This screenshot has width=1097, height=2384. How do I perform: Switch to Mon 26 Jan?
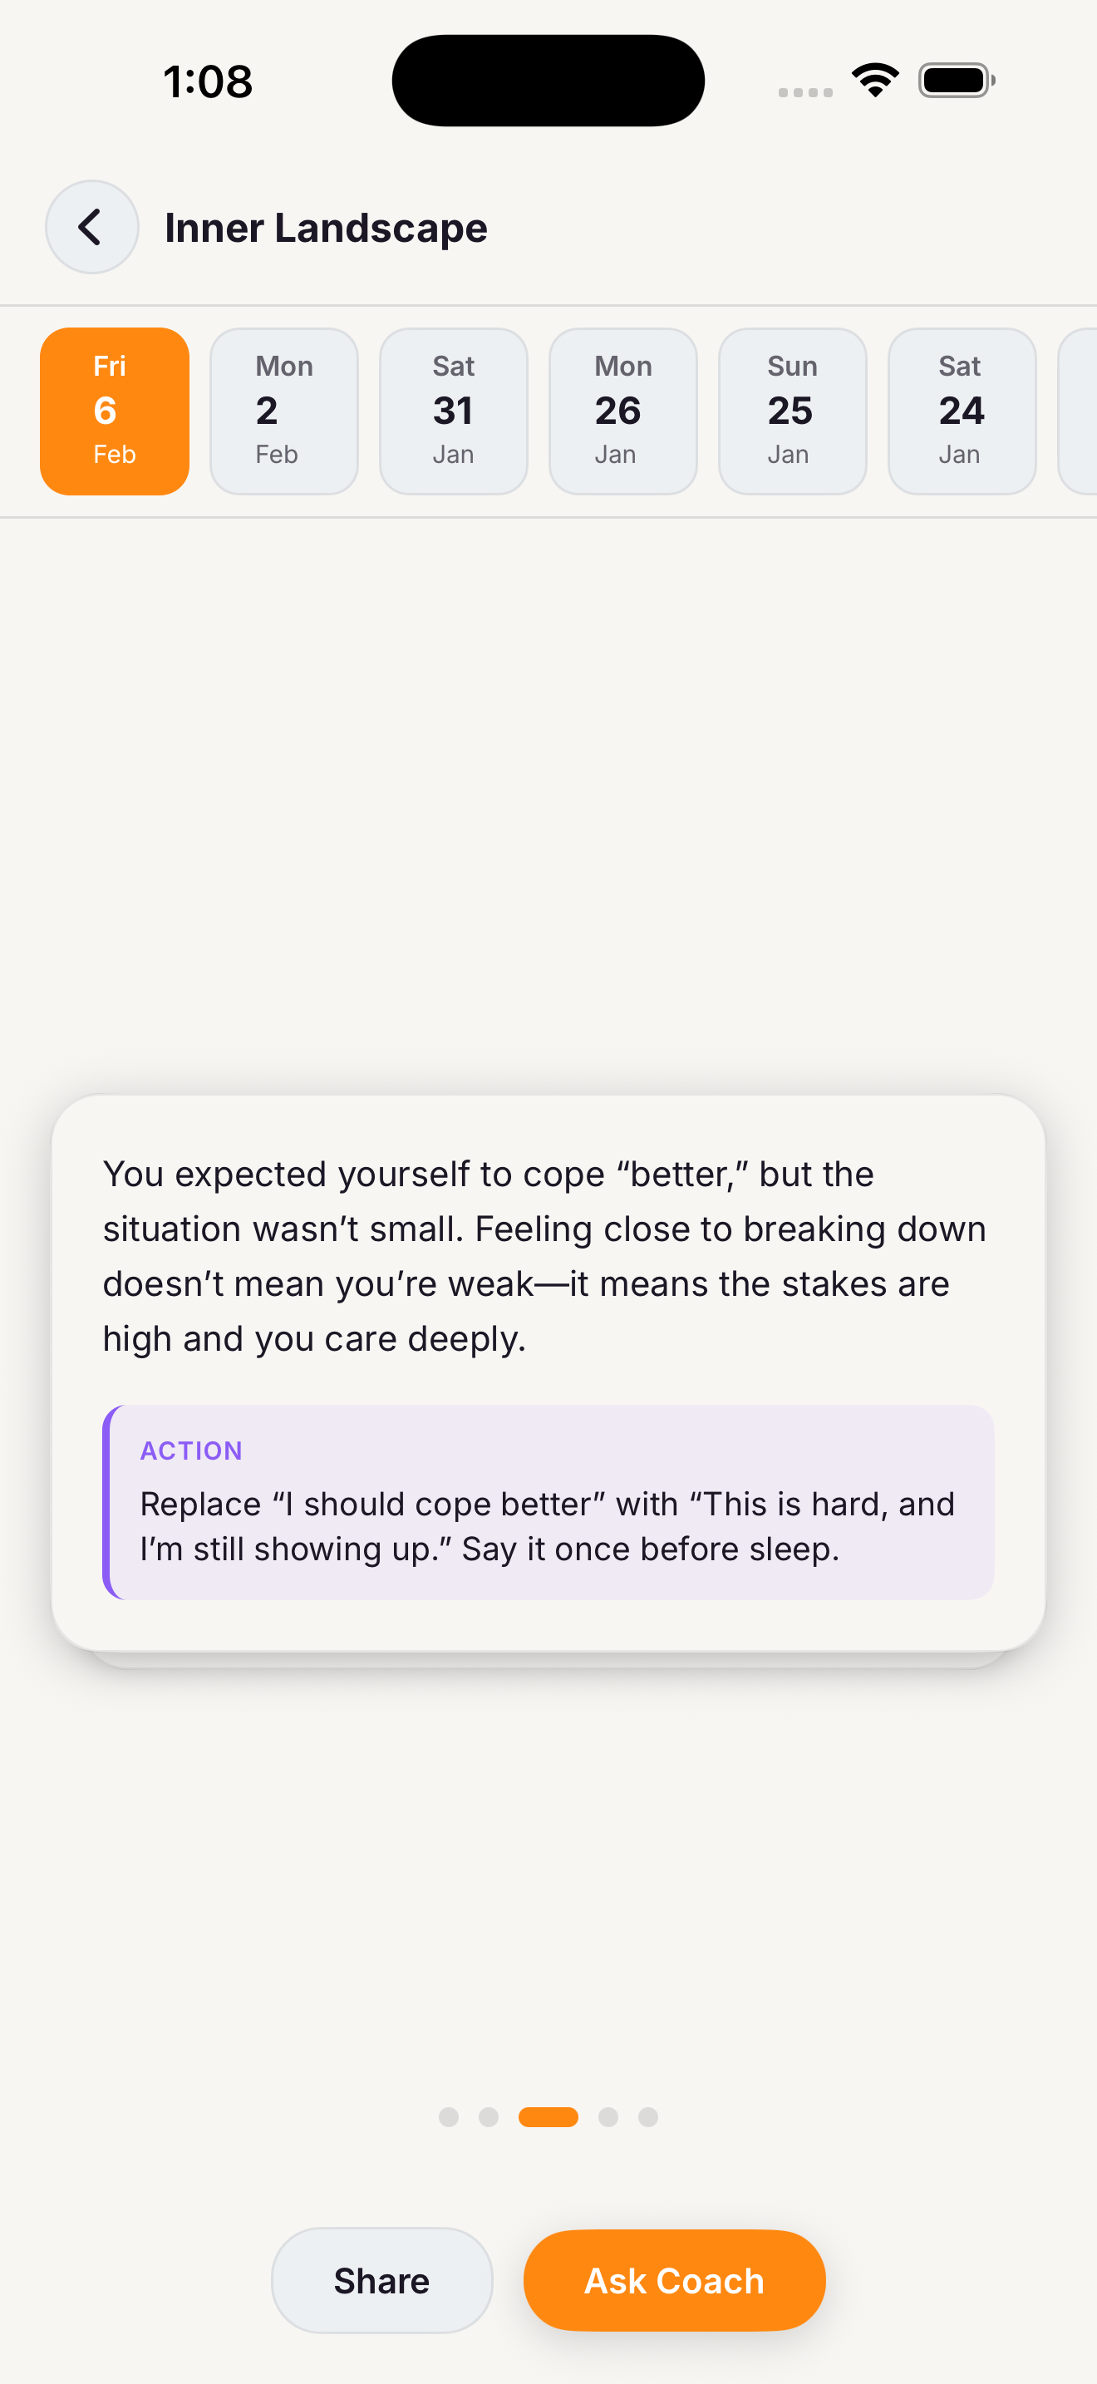pyautogui.click(x=622, y=411)
